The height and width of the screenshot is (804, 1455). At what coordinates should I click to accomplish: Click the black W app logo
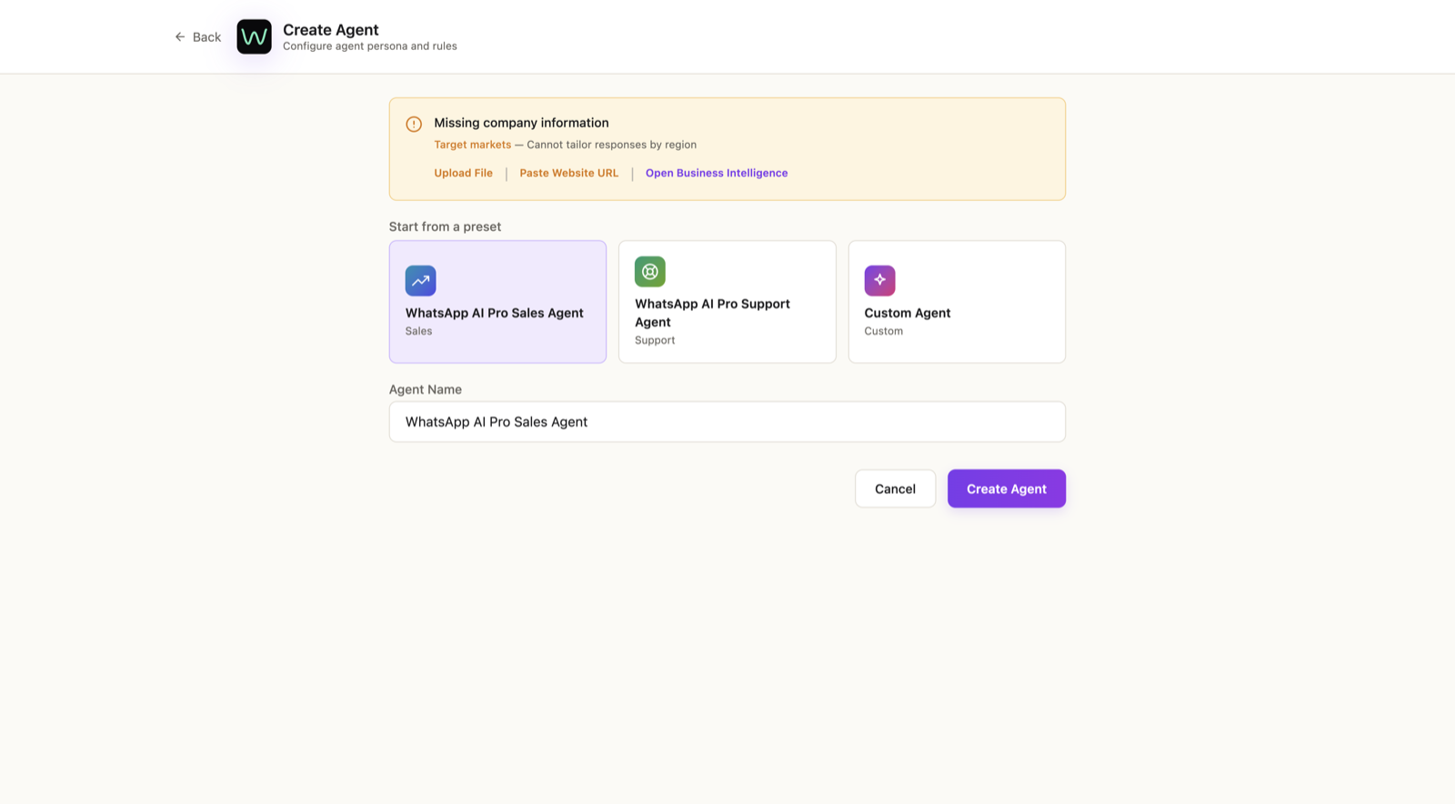[x=254, y=37]
